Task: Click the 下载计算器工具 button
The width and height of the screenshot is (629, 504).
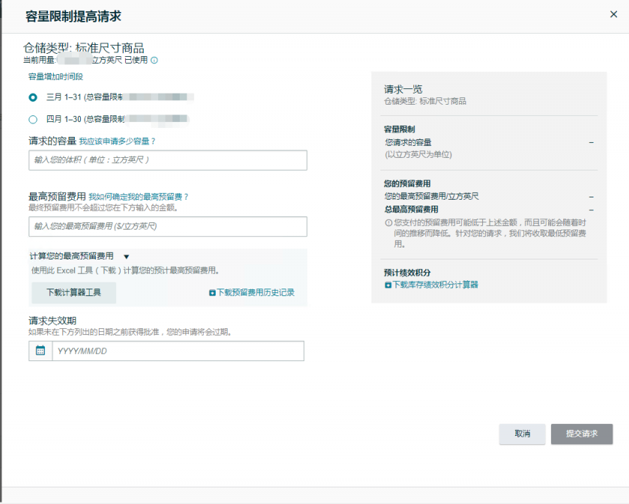Action: 74,292
